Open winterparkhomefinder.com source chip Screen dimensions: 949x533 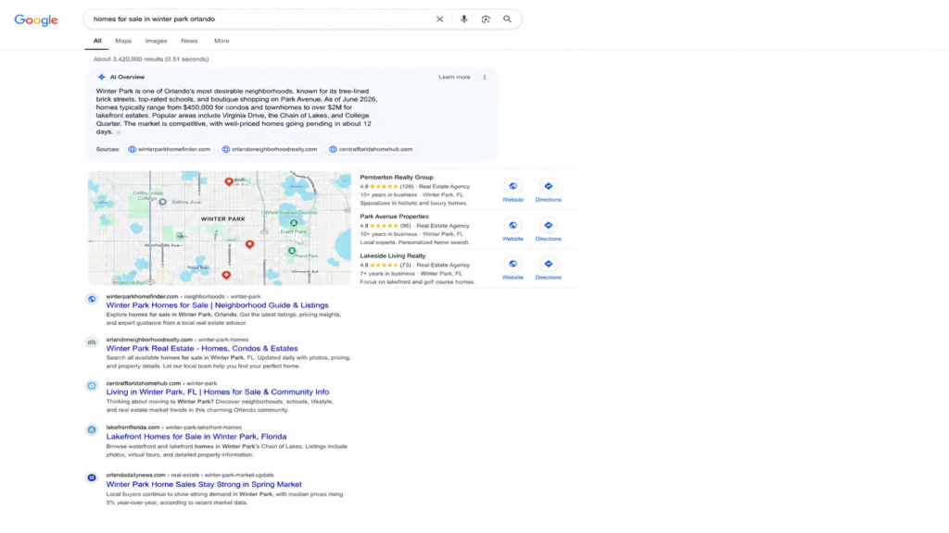point(169,149)
